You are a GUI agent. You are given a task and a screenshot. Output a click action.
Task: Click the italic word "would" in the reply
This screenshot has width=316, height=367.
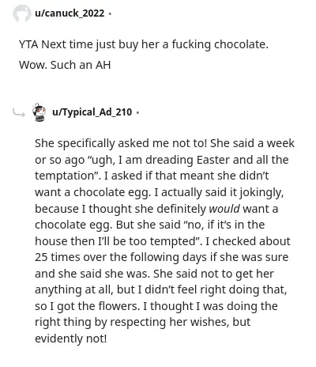(224, 209)
